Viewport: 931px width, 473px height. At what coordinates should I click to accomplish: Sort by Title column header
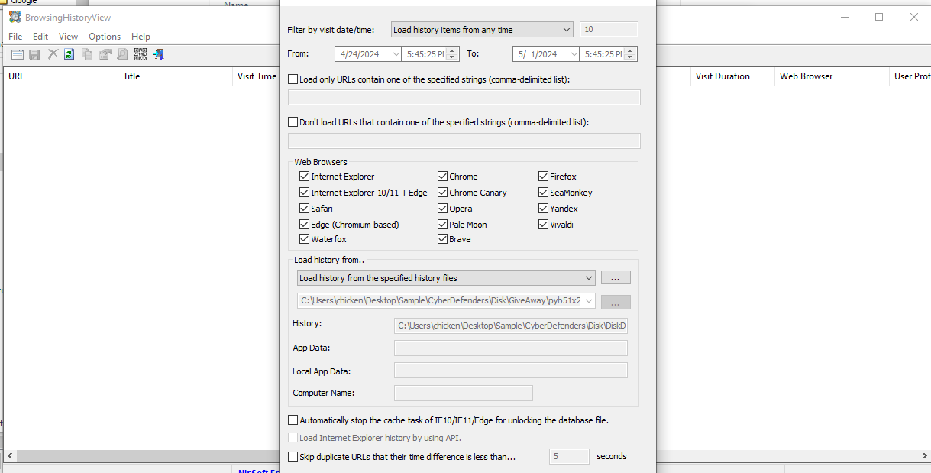pos(175,76)
